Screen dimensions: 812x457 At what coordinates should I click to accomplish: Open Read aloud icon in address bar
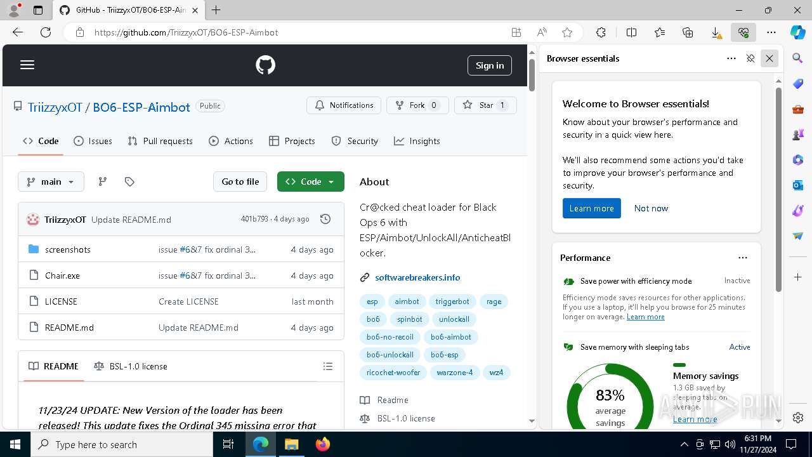pyautogui.click(x=542, y=32)
